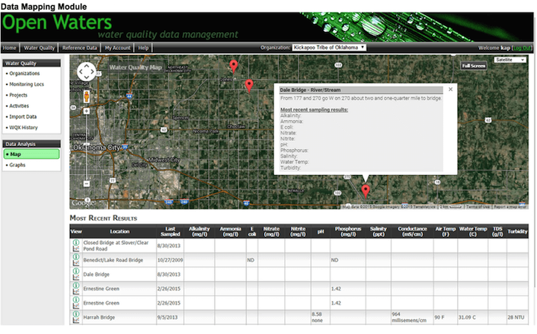This screenshot has width=537, height=334.
Task: Click the Open Waters logo banner
Action: click(x=57, y=22)
